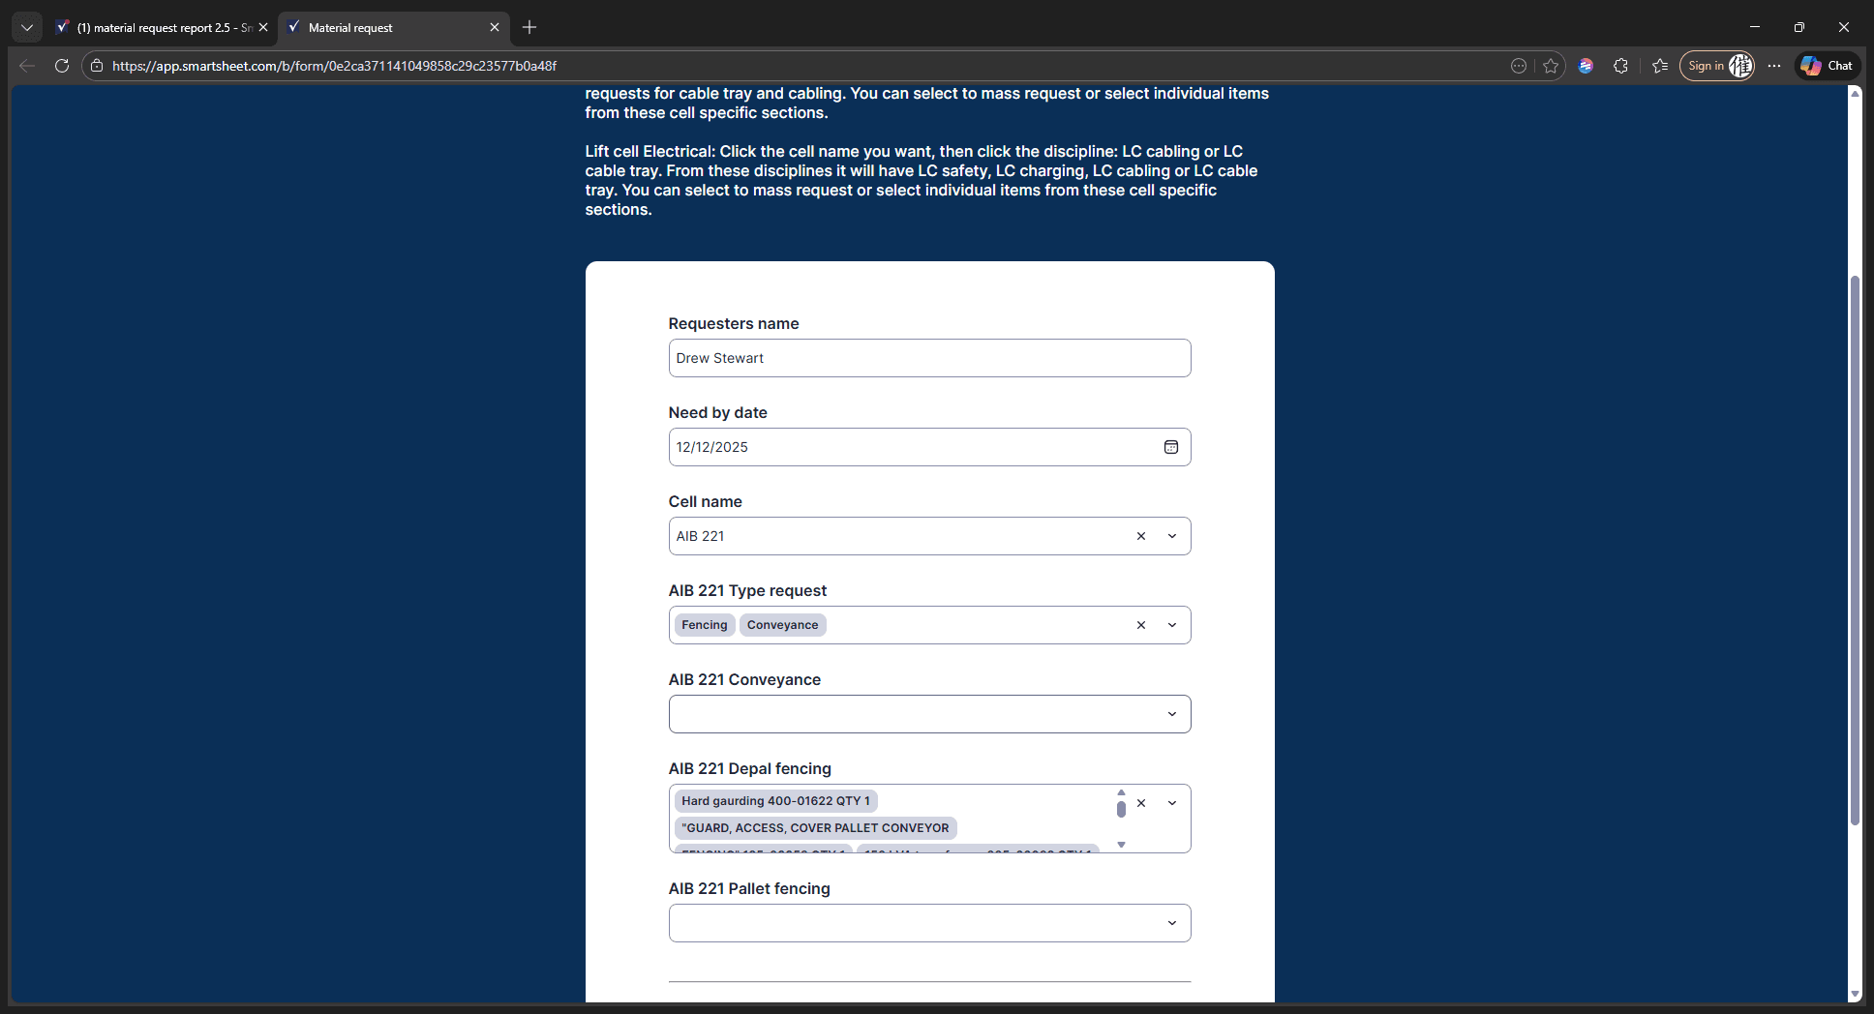Click the page vertical scrollbar thumb
This screenshot has height=1014, width=1874.
(1855, 550)
